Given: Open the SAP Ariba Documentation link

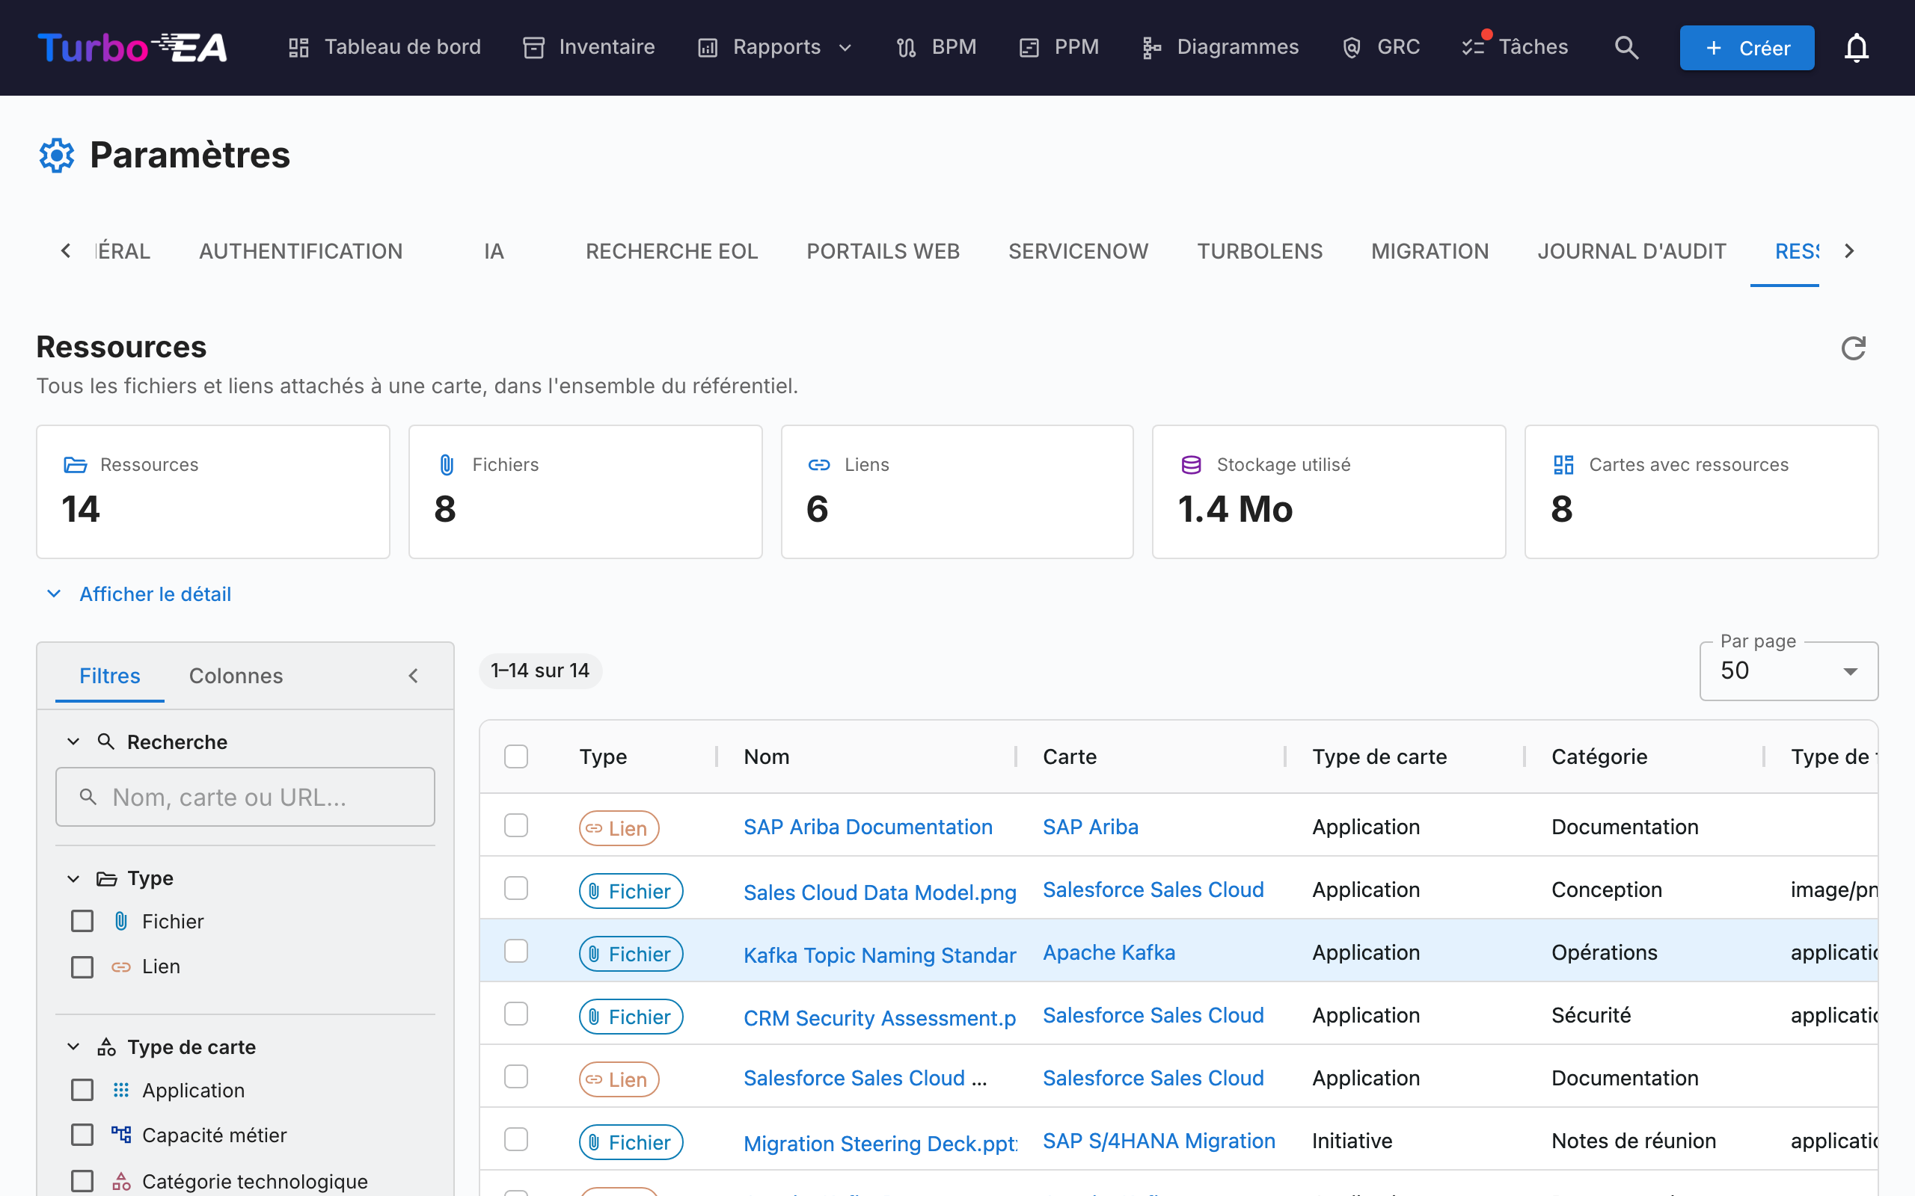Looking at the screenshot, I should (867, 827).
